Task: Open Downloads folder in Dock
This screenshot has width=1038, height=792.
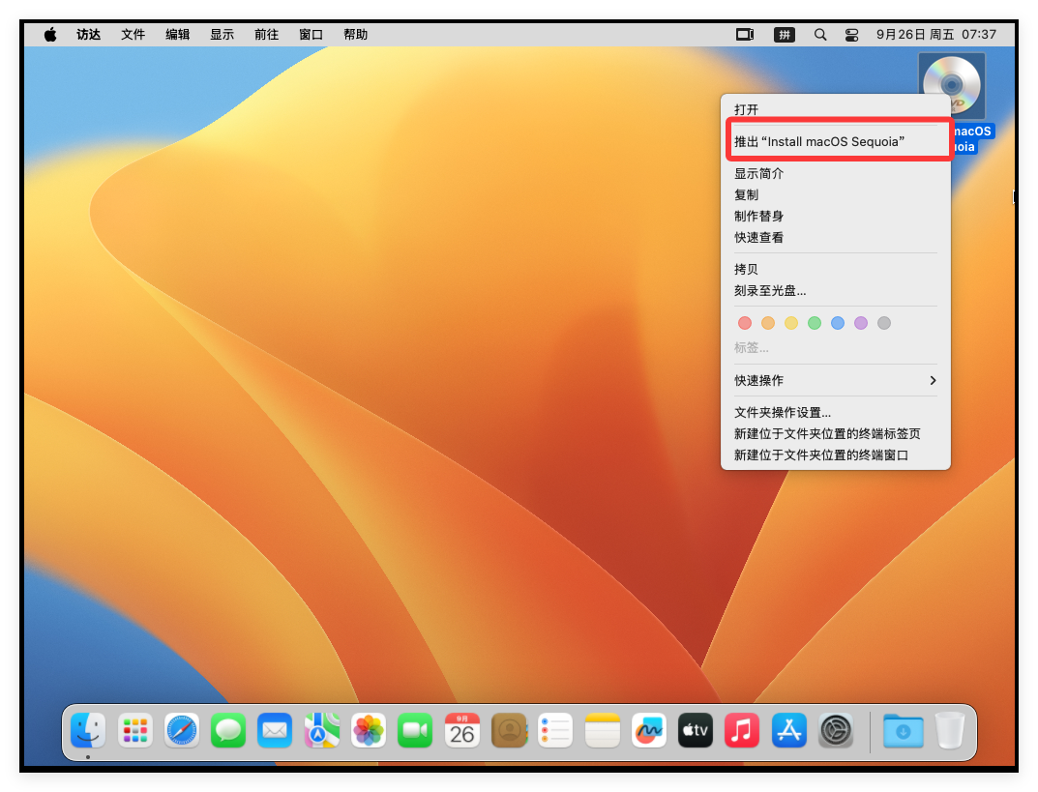Action: 903,730
